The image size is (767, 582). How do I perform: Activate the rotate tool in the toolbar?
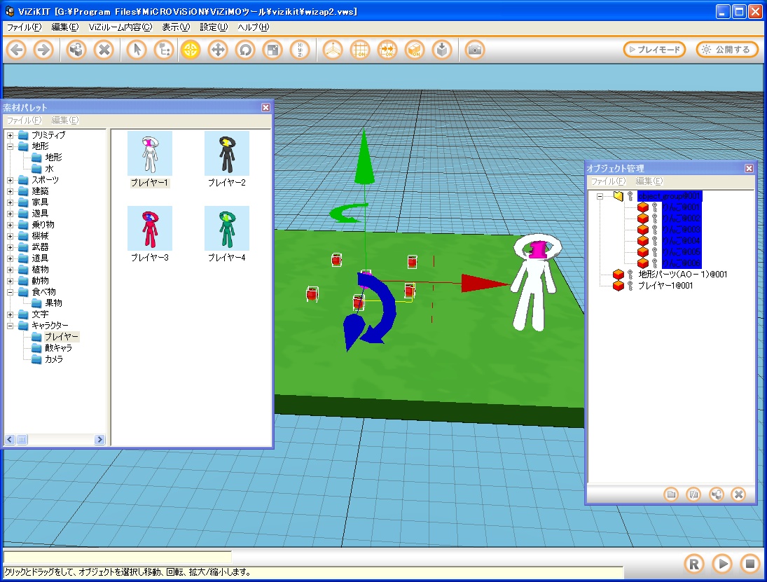click(244, 50)
